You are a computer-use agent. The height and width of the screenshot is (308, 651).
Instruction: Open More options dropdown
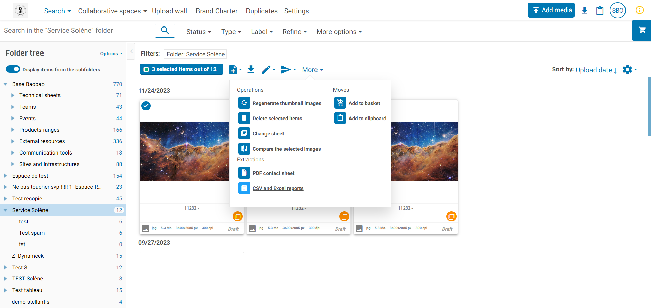click(339, 32)
